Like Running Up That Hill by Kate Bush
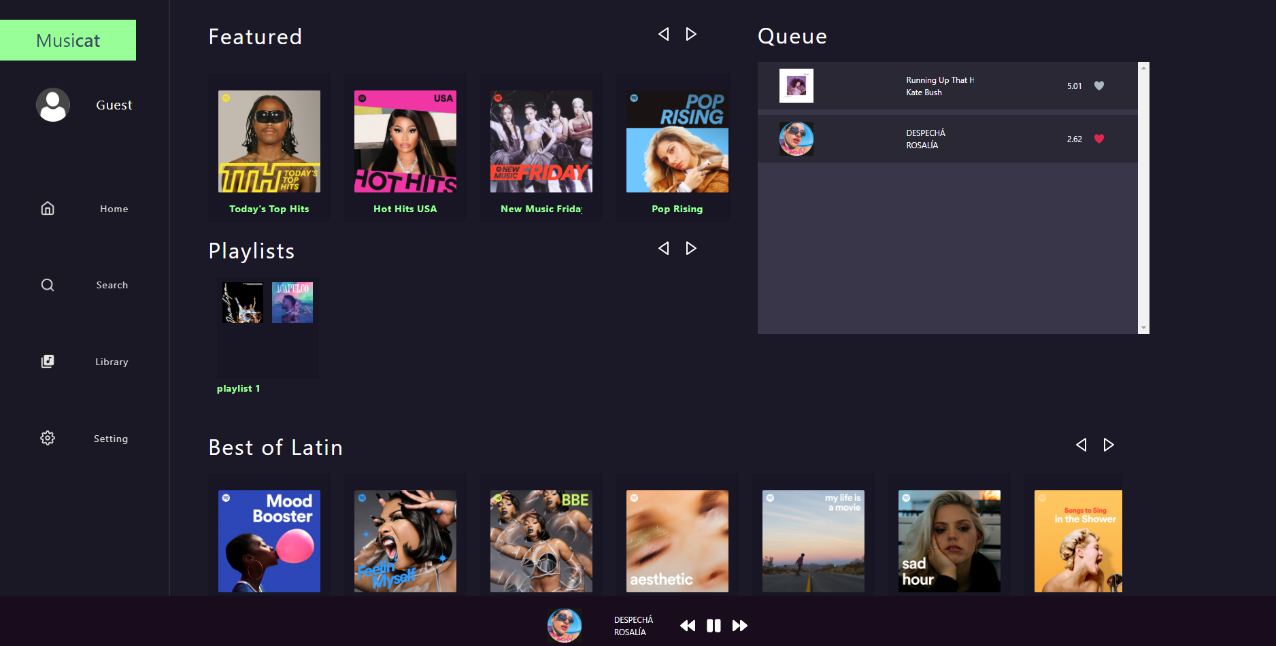 [x=1100, y=86]
